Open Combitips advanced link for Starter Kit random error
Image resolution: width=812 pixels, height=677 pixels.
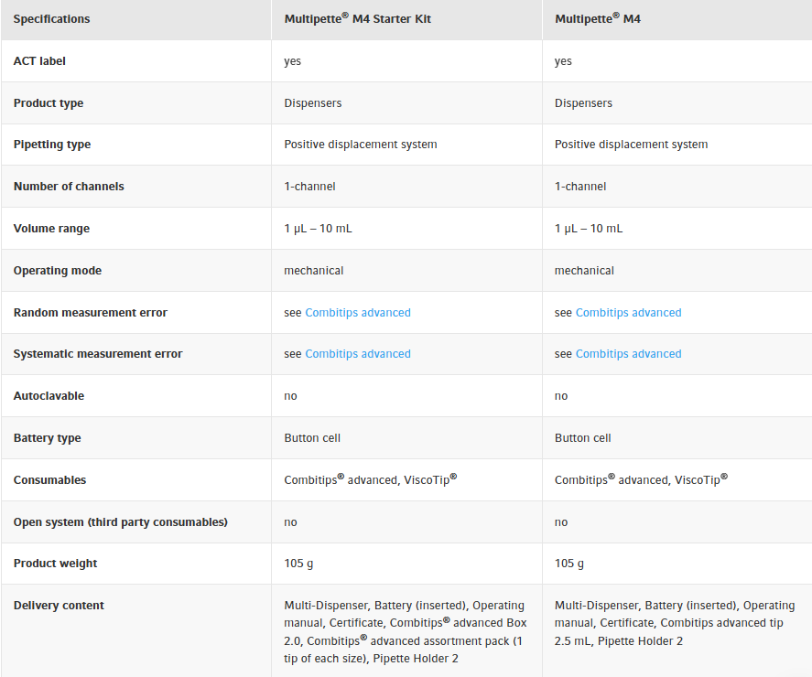[357, 313]
